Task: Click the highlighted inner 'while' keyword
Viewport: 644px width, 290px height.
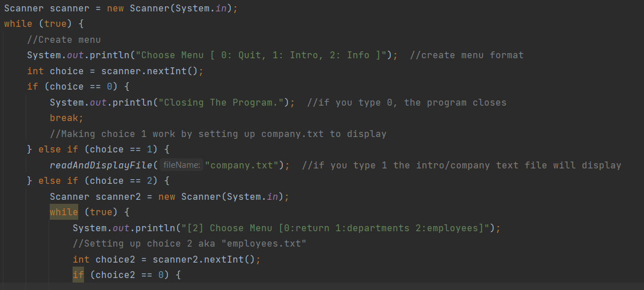Action: [x=63, y=212]
